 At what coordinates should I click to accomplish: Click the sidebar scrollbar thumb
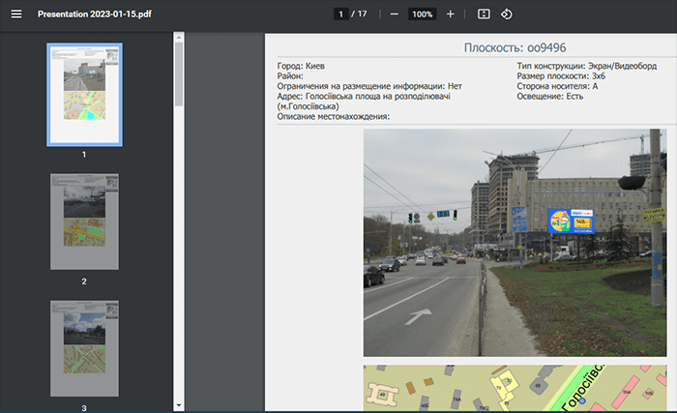click(178, 74)
